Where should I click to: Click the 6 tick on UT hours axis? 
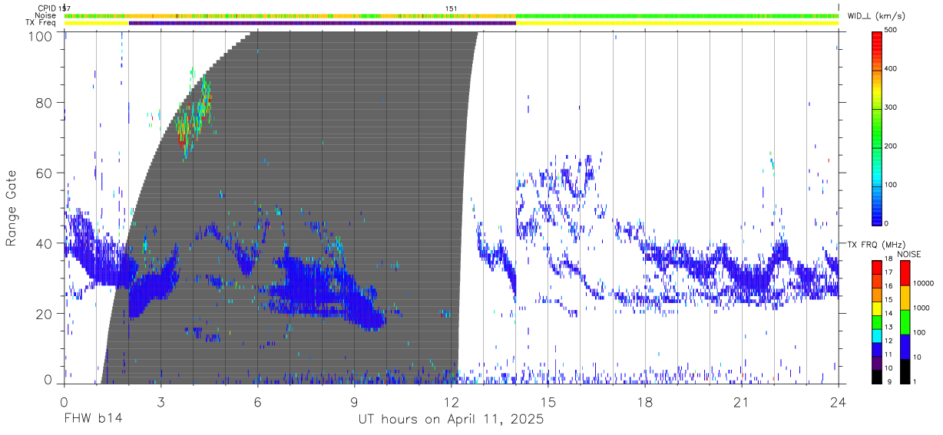coord(257,402)
